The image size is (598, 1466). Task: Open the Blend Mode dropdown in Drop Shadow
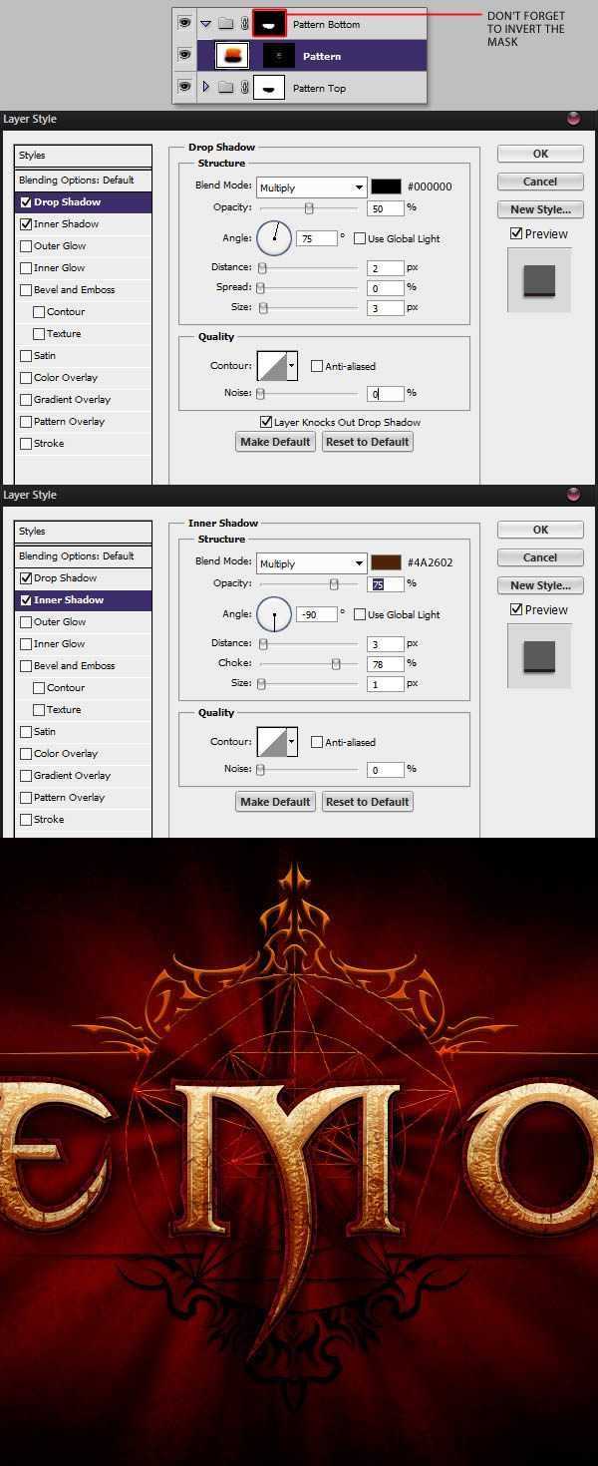click(x=311, y=187)
